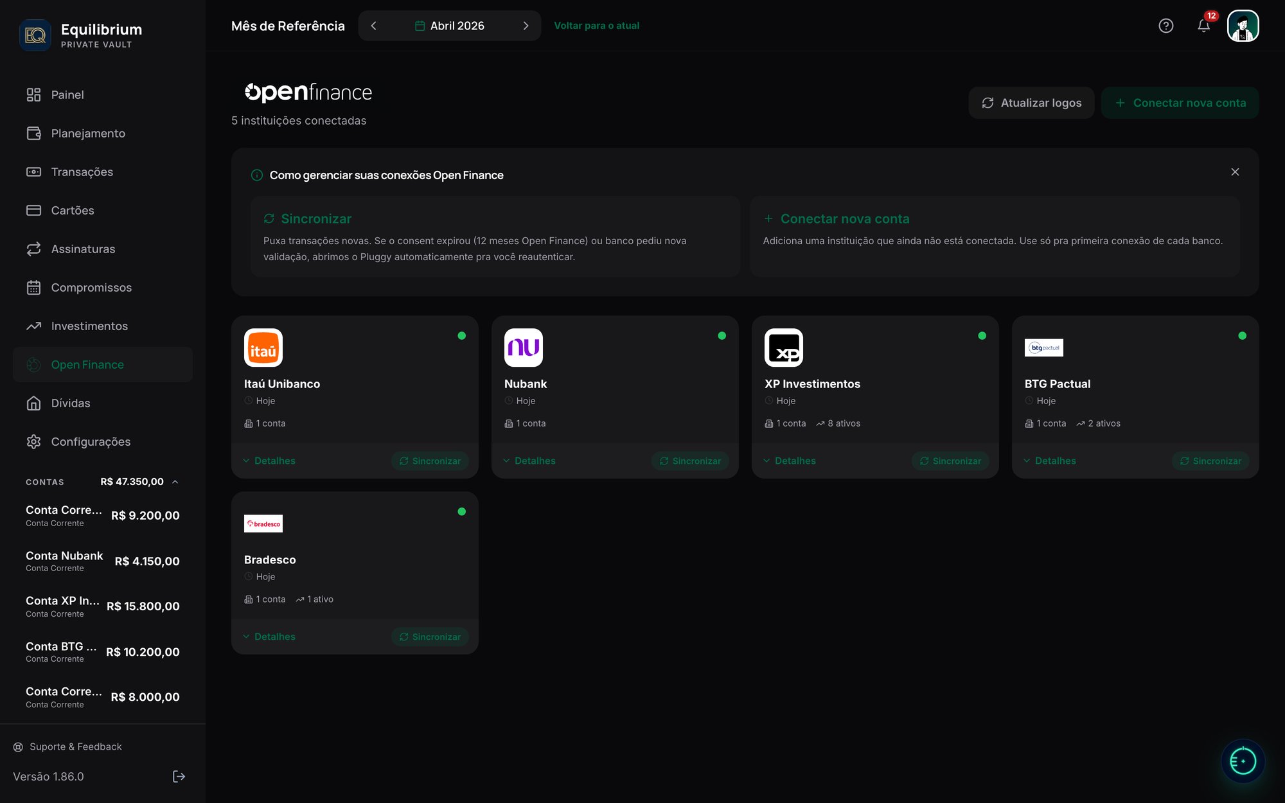This screenshot has width=1285, height=803.
Task: Click the info icon in the help banner
Action: [257, 175]
